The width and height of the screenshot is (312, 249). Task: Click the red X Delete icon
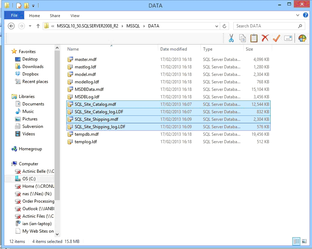pos(265,38)
